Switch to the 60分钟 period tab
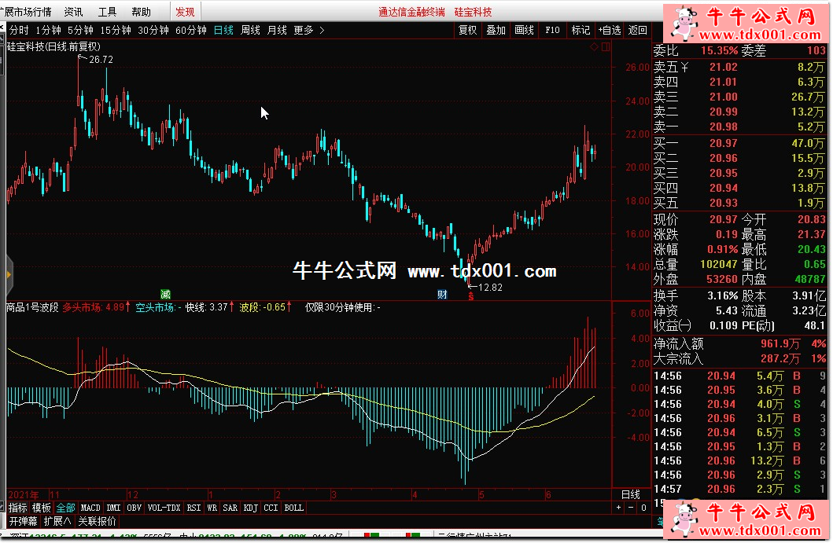This screenshot has width=833, height=543. click(x=190, y=30)
